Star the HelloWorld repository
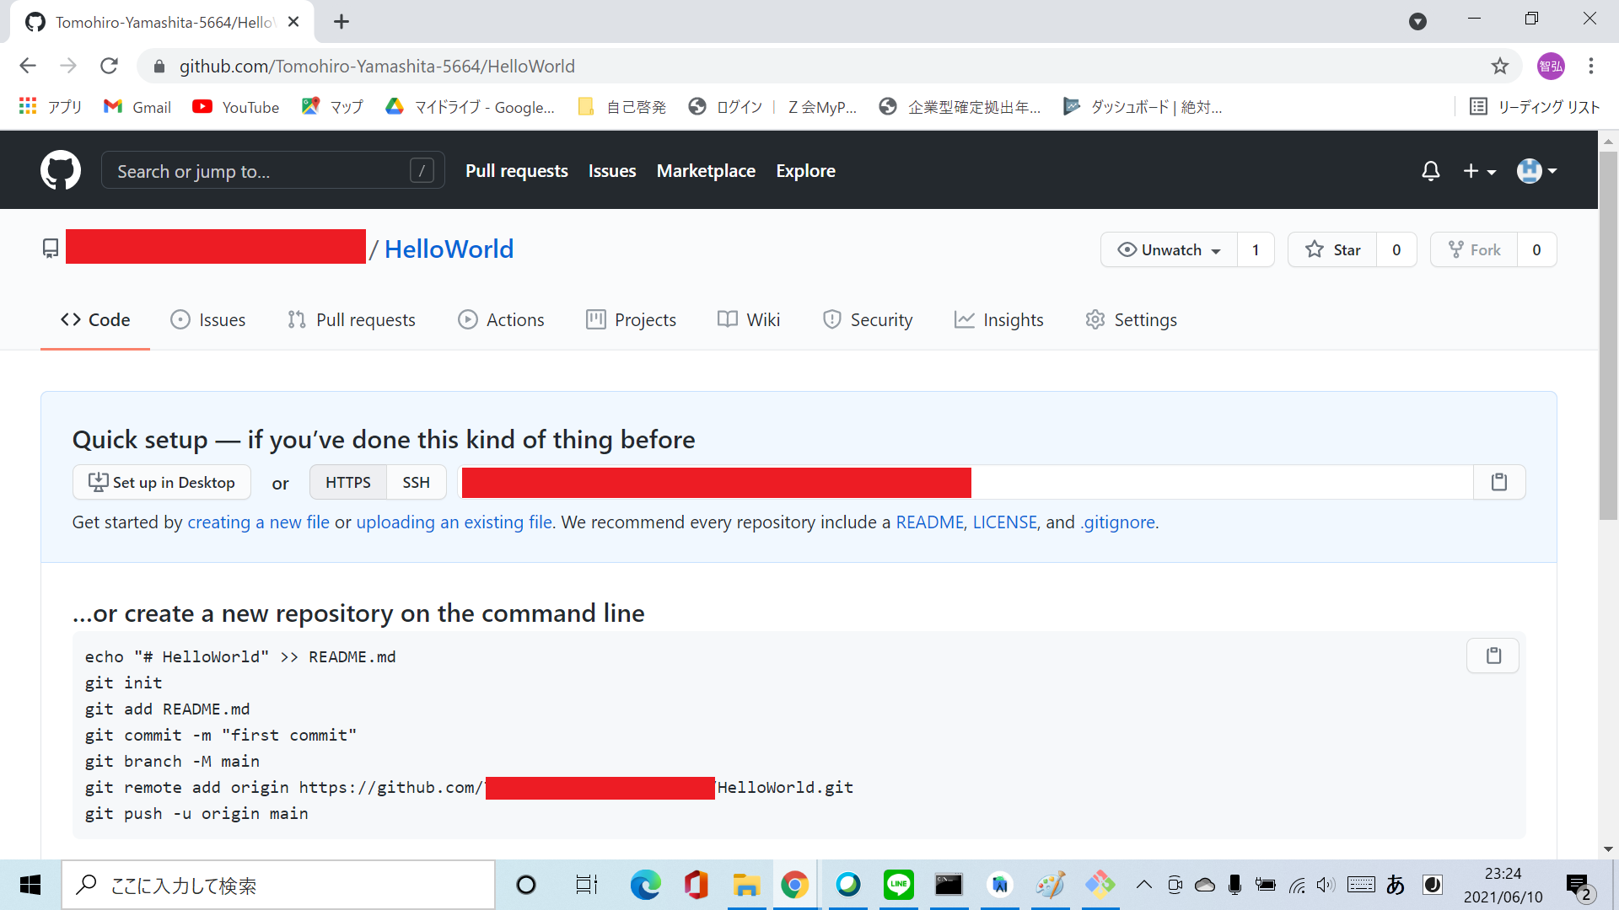1619x910 pixels. tap(1333, 249)
